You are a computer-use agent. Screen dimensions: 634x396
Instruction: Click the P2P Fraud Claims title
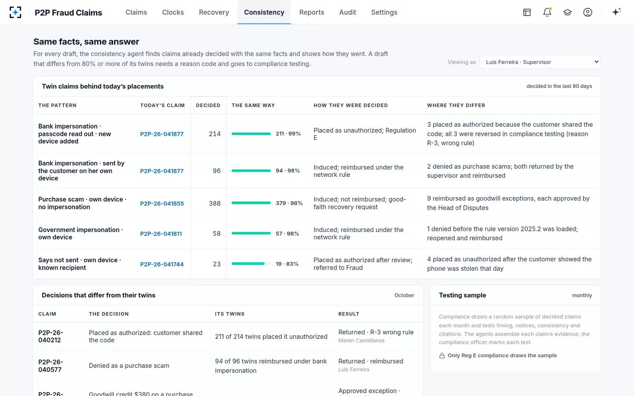[68, 13]
